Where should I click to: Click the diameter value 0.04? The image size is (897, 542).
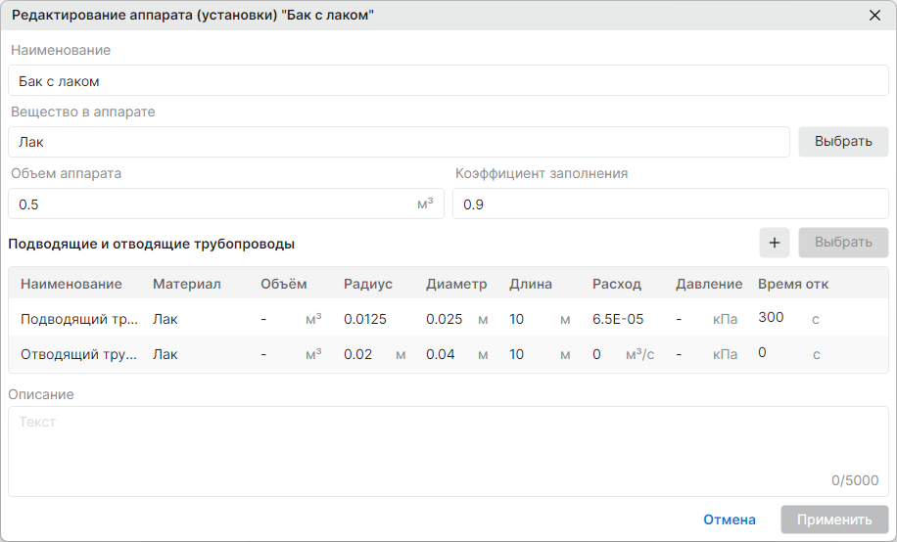(x=440, y=354)
